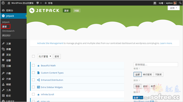183x102 pixels.
Task: Check the Beautiful Math checkbox
Action: coord(33,65)
